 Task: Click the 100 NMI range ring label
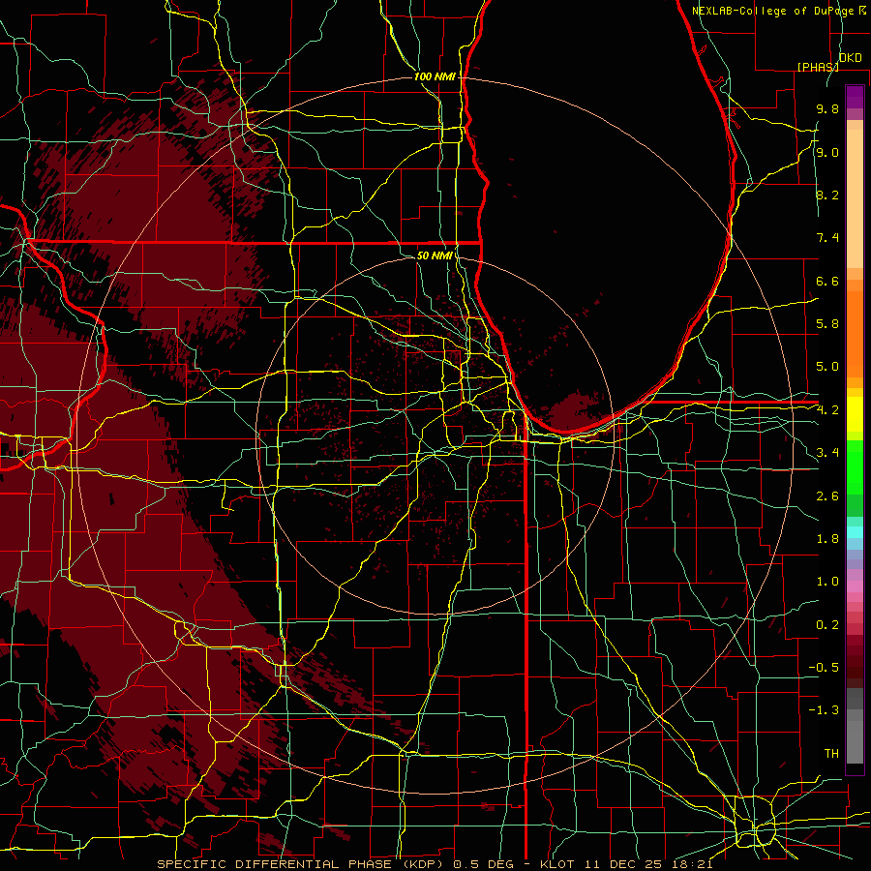(435, 76)
